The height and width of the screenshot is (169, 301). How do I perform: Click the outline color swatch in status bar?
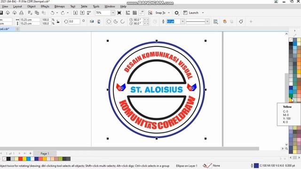256,166
